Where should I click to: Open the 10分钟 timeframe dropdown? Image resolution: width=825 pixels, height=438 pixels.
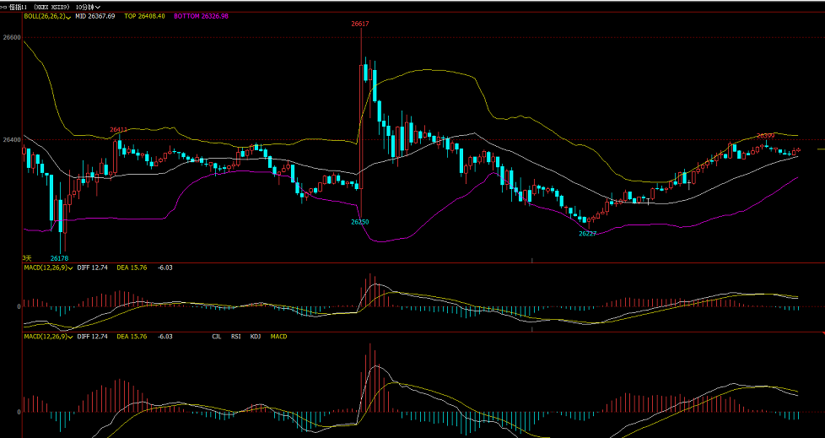88,6
